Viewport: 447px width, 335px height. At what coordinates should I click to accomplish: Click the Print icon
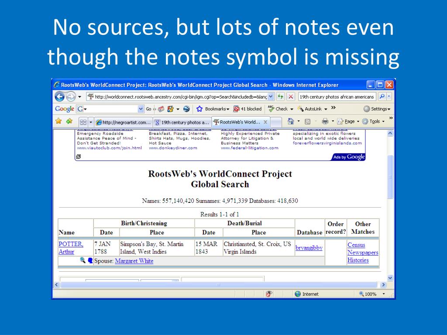[325, 122]
